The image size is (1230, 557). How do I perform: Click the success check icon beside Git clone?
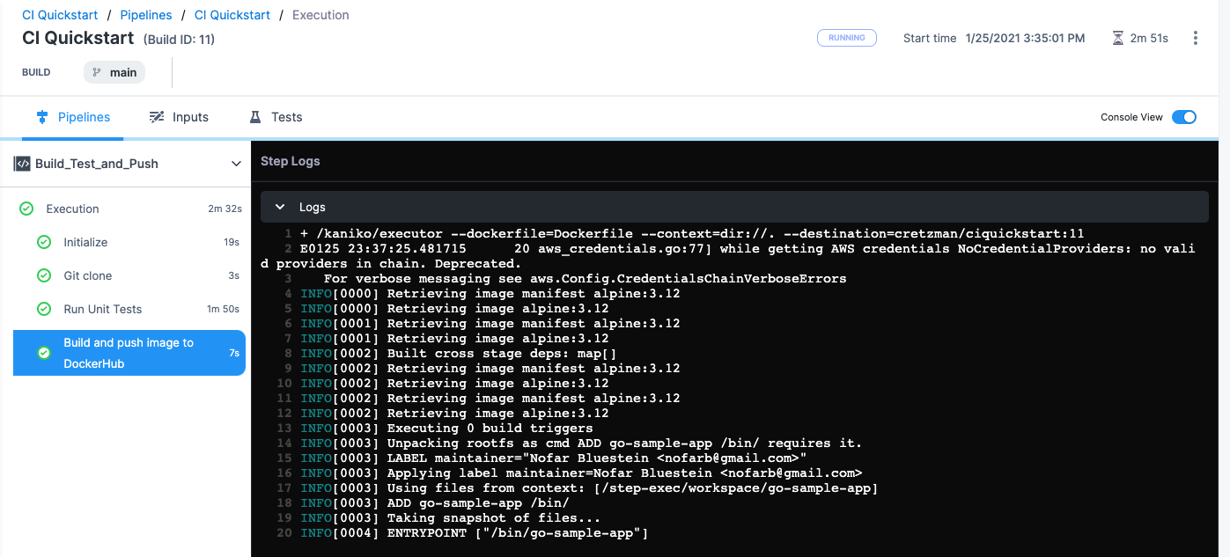(44, 275)
